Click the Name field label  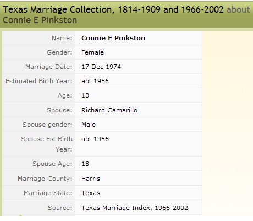pyautogui.click(x=62, y=38)
